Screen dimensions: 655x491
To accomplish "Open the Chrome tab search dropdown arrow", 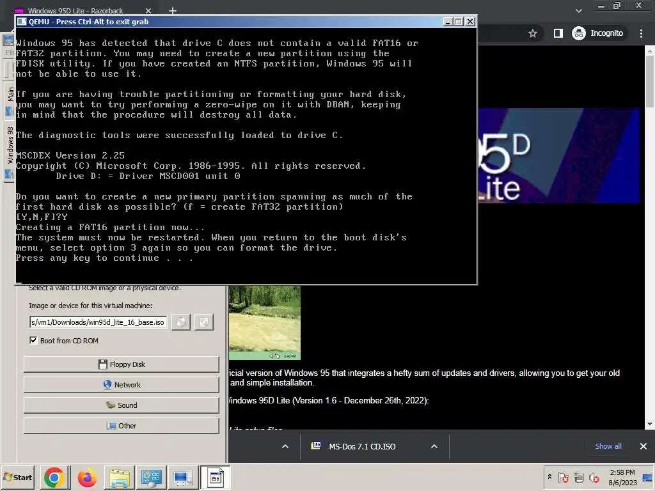I will click(x=578, y=10).
